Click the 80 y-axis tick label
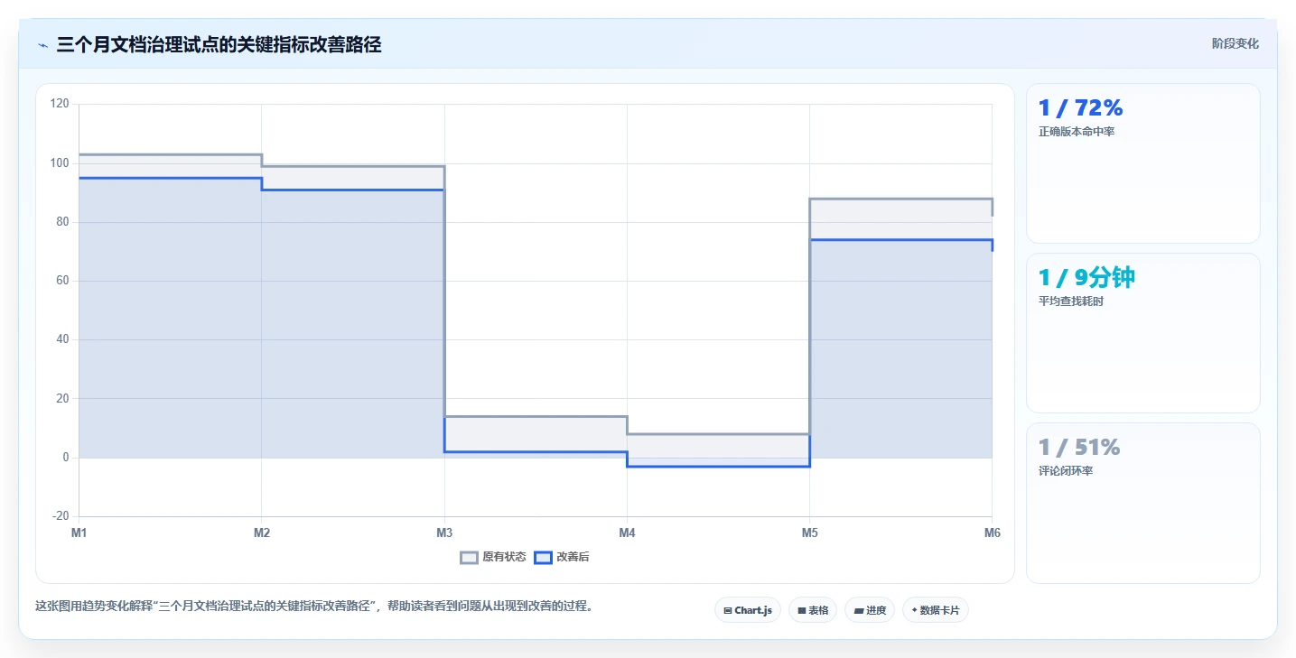 tap(62, 222)
